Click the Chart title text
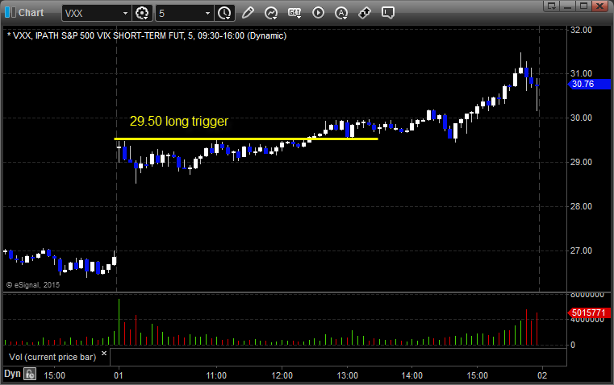614x385 pixels. (x=31, y=13)
